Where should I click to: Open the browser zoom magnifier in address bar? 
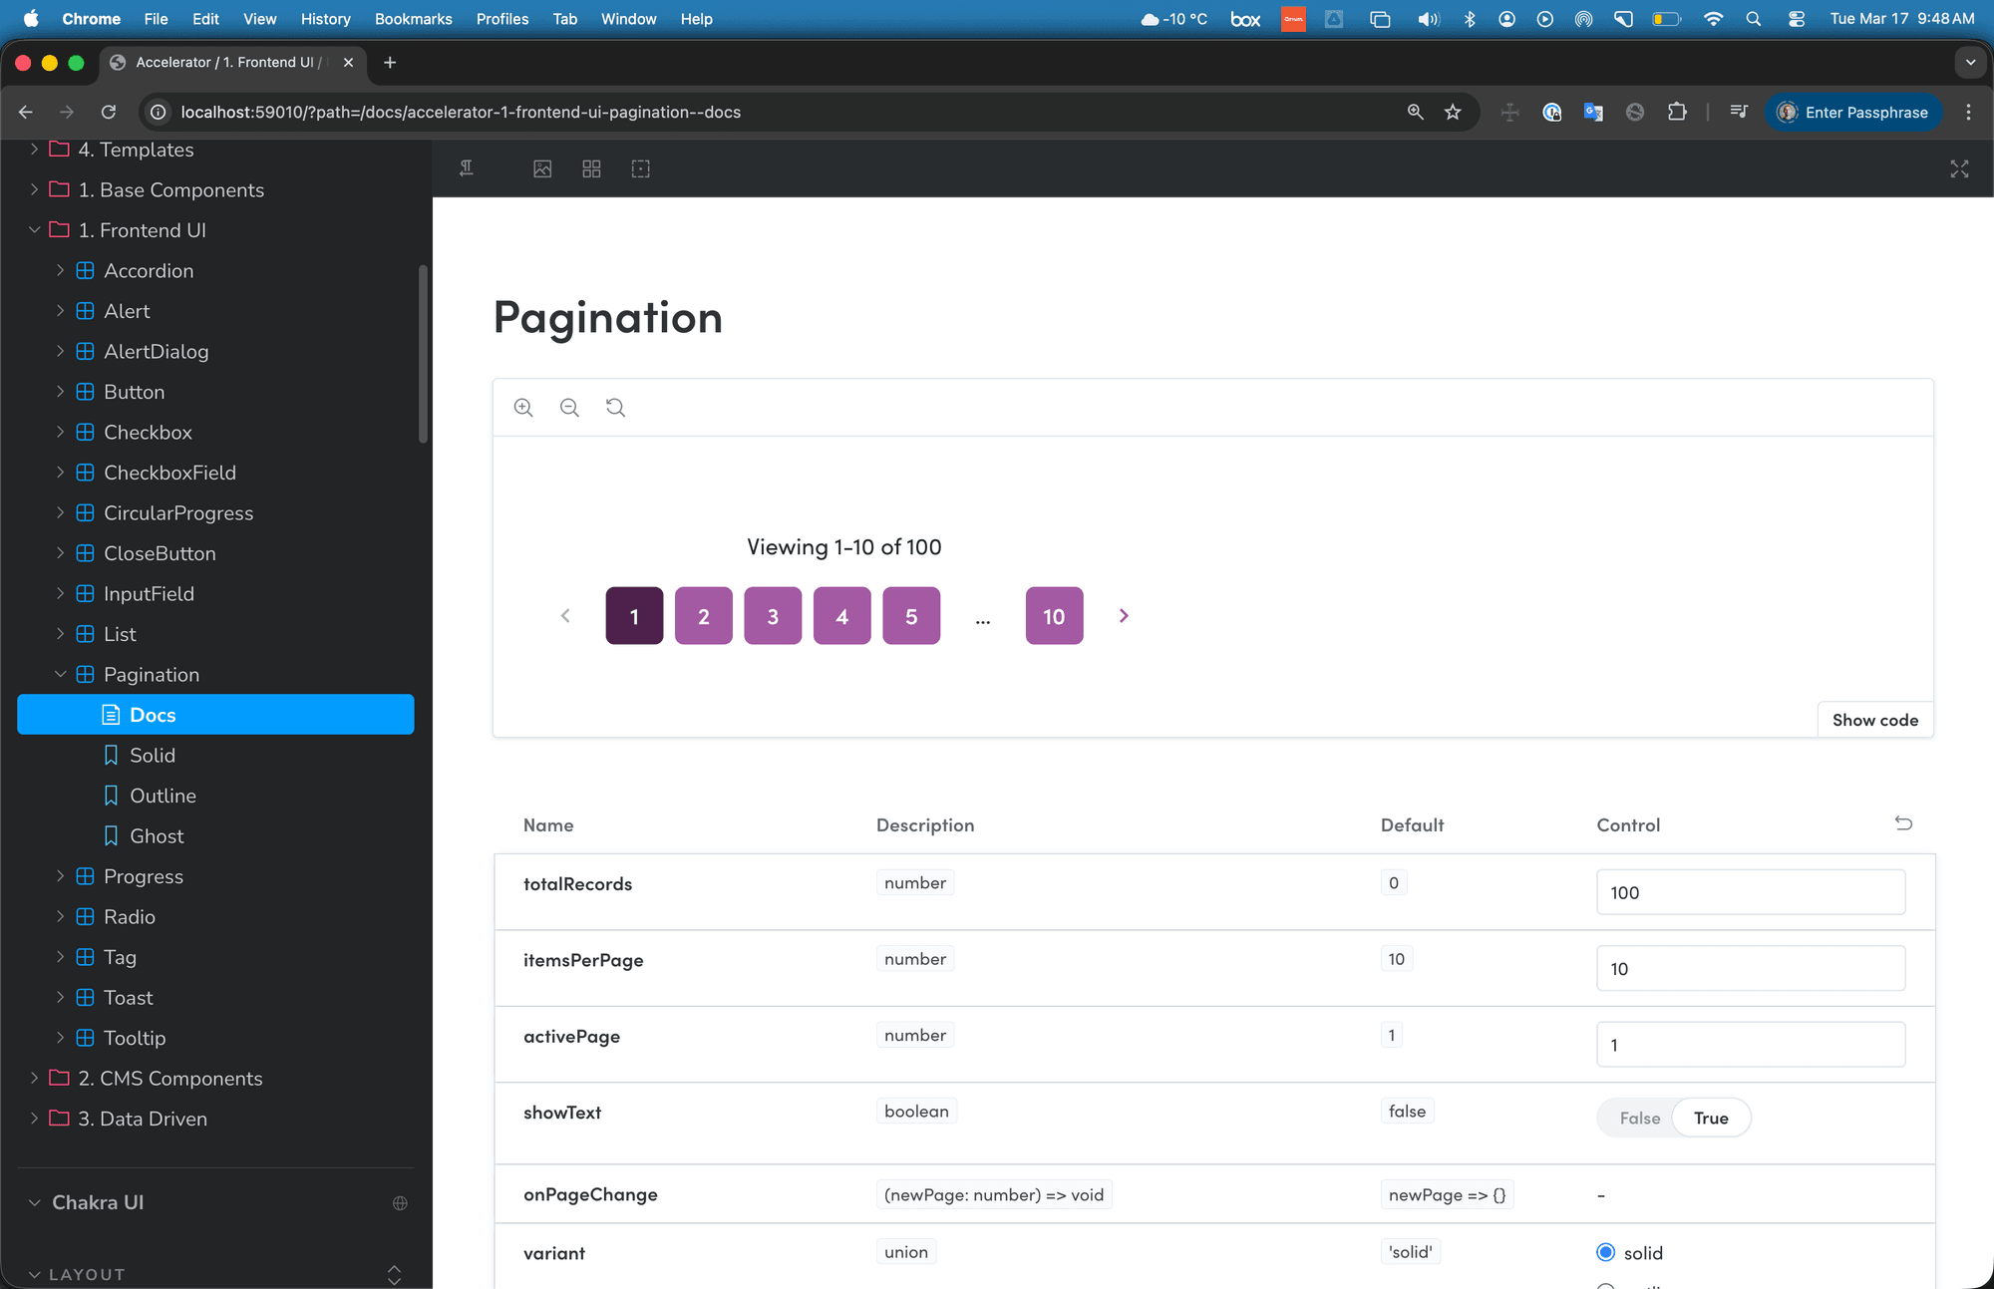(x=1415, y=112)
